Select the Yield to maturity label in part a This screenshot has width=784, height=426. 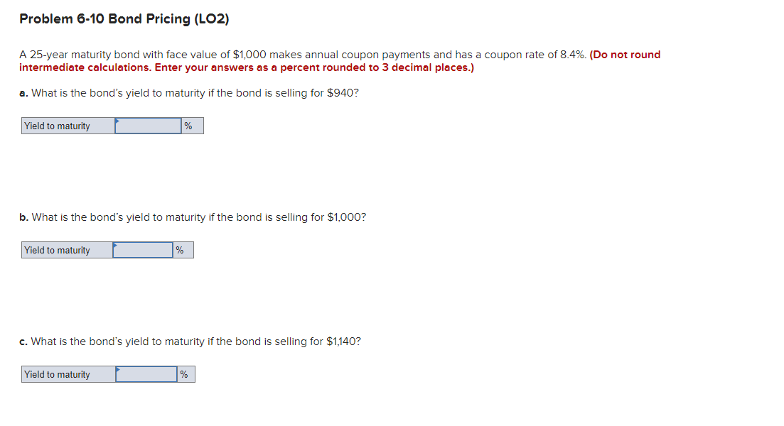click(x=57, y=126)
